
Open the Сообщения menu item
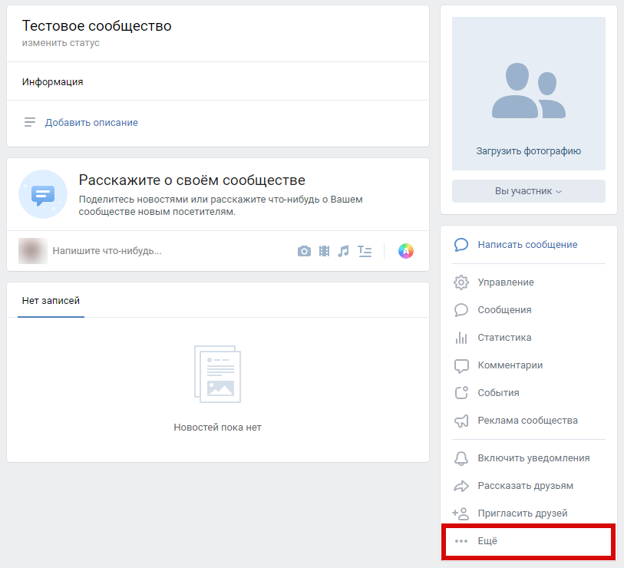tap(504, 310)
